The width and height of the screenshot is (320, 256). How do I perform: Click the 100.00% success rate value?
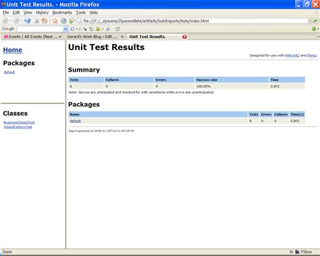pyautogui.click(x=203, y=86)
